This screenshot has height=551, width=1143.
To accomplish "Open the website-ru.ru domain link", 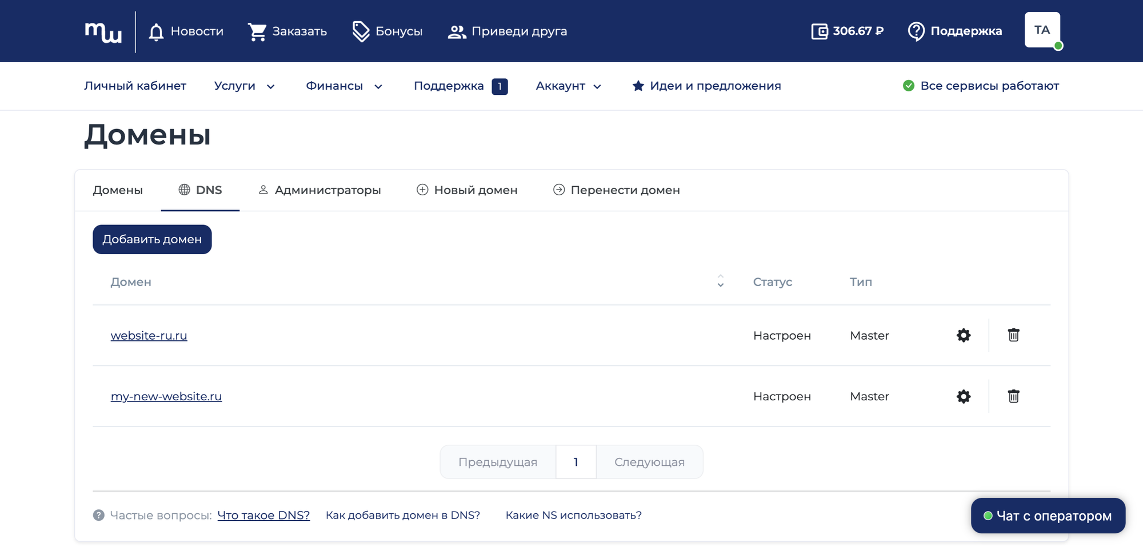I will click(x=149, y=336).
